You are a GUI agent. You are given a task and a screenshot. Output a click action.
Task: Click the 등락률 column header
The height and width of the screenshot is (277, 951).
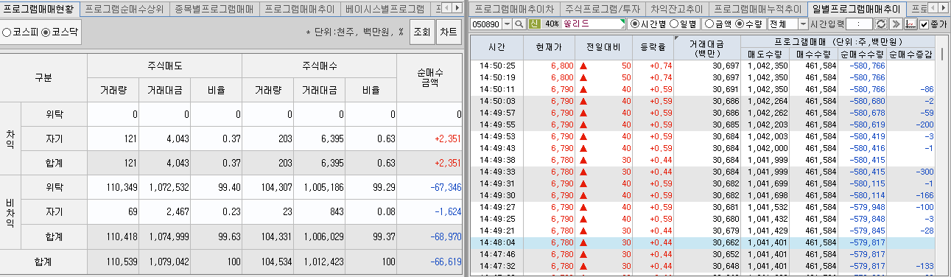653,47
